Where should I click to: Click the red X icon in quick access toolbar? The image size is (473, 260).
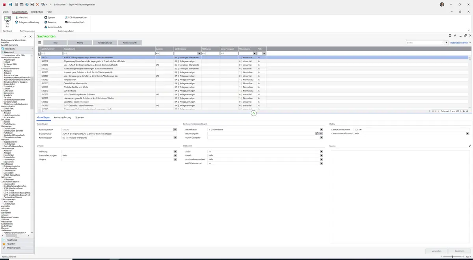[37, 4]
